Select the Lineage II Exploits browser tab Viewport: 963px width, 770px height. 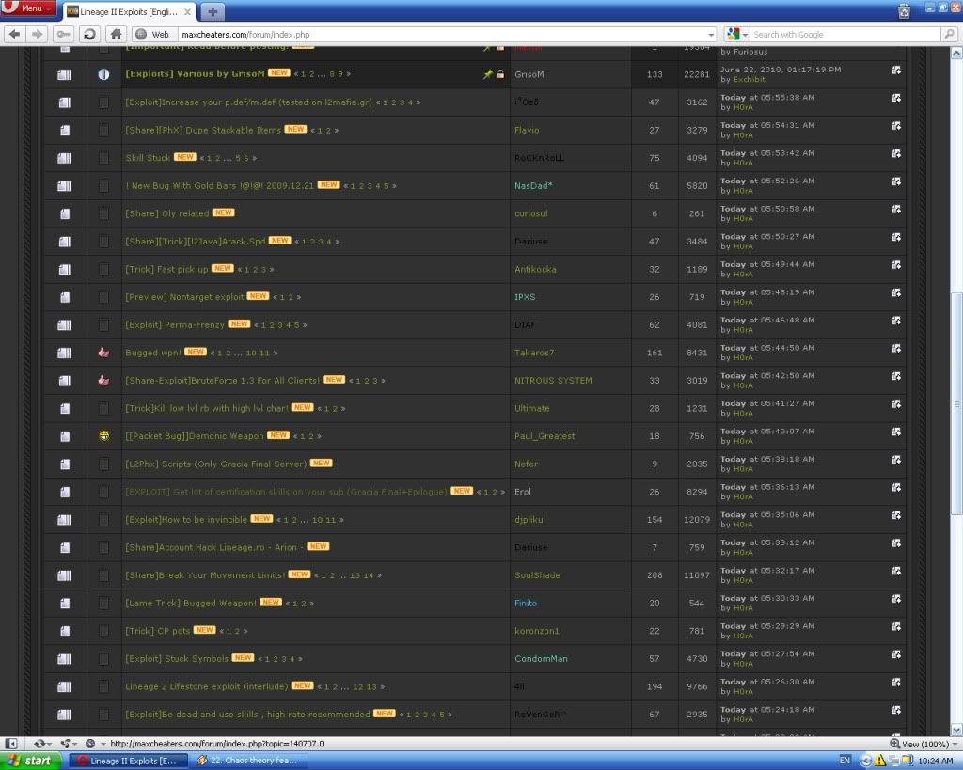(x=128, y=11)
